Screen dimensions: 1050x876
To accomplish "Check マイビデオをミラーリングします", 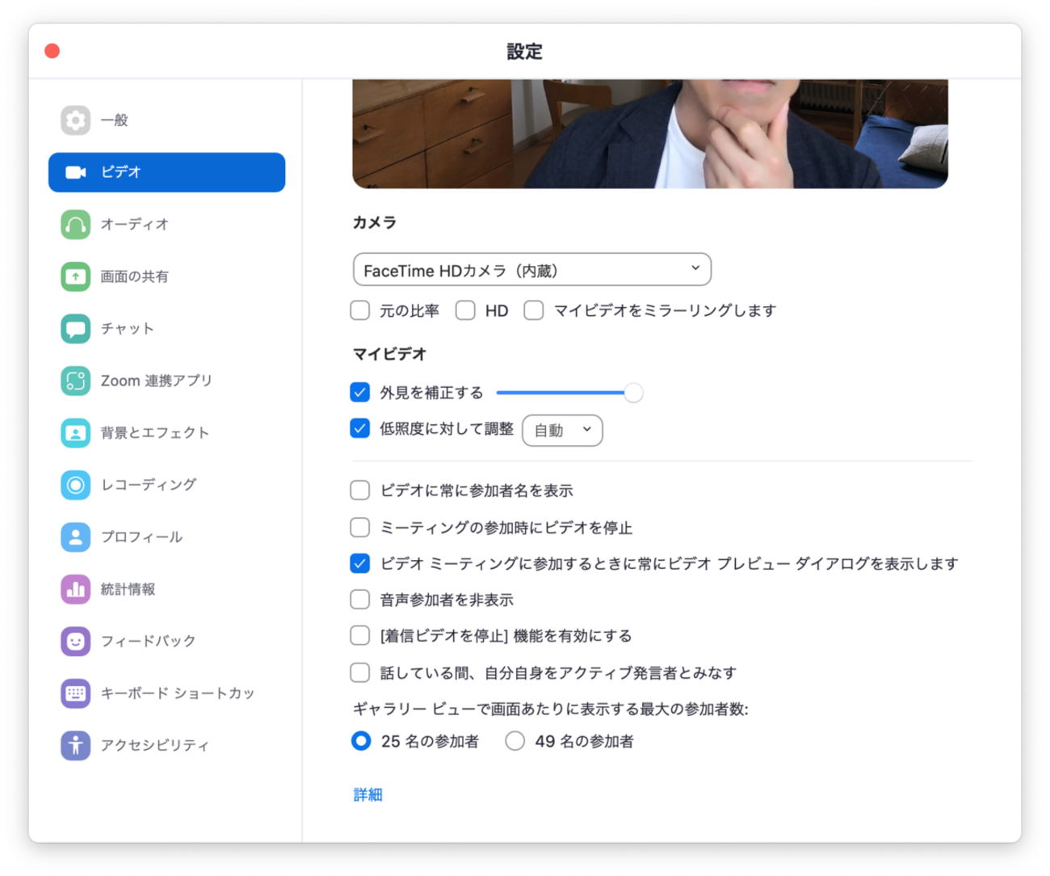I will pyautogui.click(x=534, y=310).
